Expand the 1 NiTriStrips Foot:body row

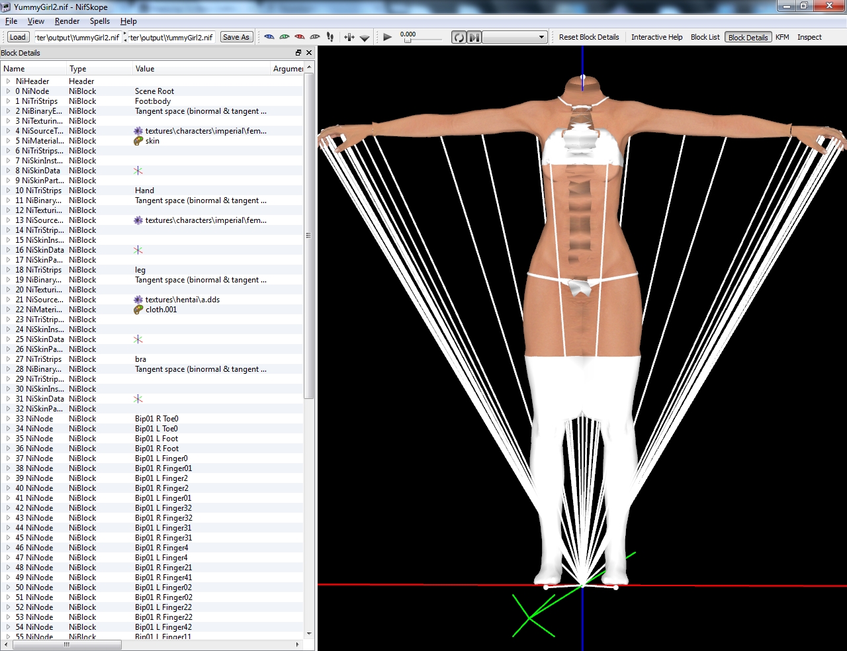point(8,101)
